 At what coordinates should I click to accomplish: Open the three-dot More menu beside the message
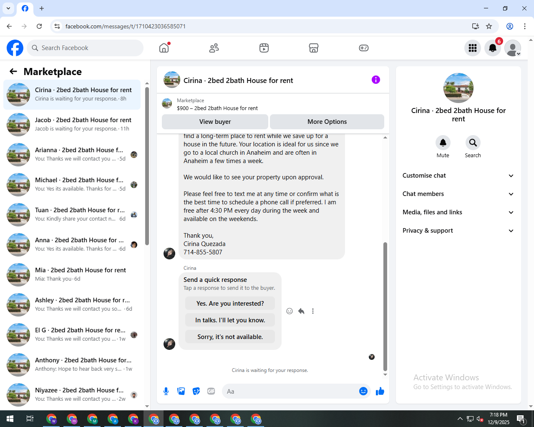point(313,311)
